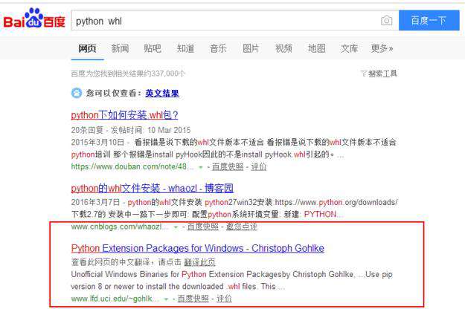Expand dropdown arrow next to cnblogs.com URL

(x=176, y=227)
